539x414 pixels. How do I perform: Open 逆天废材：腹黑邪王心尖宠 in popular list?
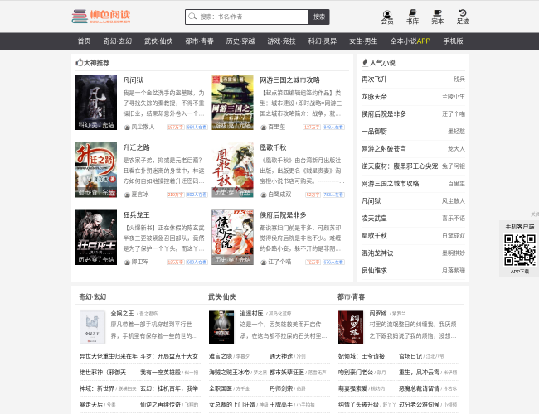400,166
